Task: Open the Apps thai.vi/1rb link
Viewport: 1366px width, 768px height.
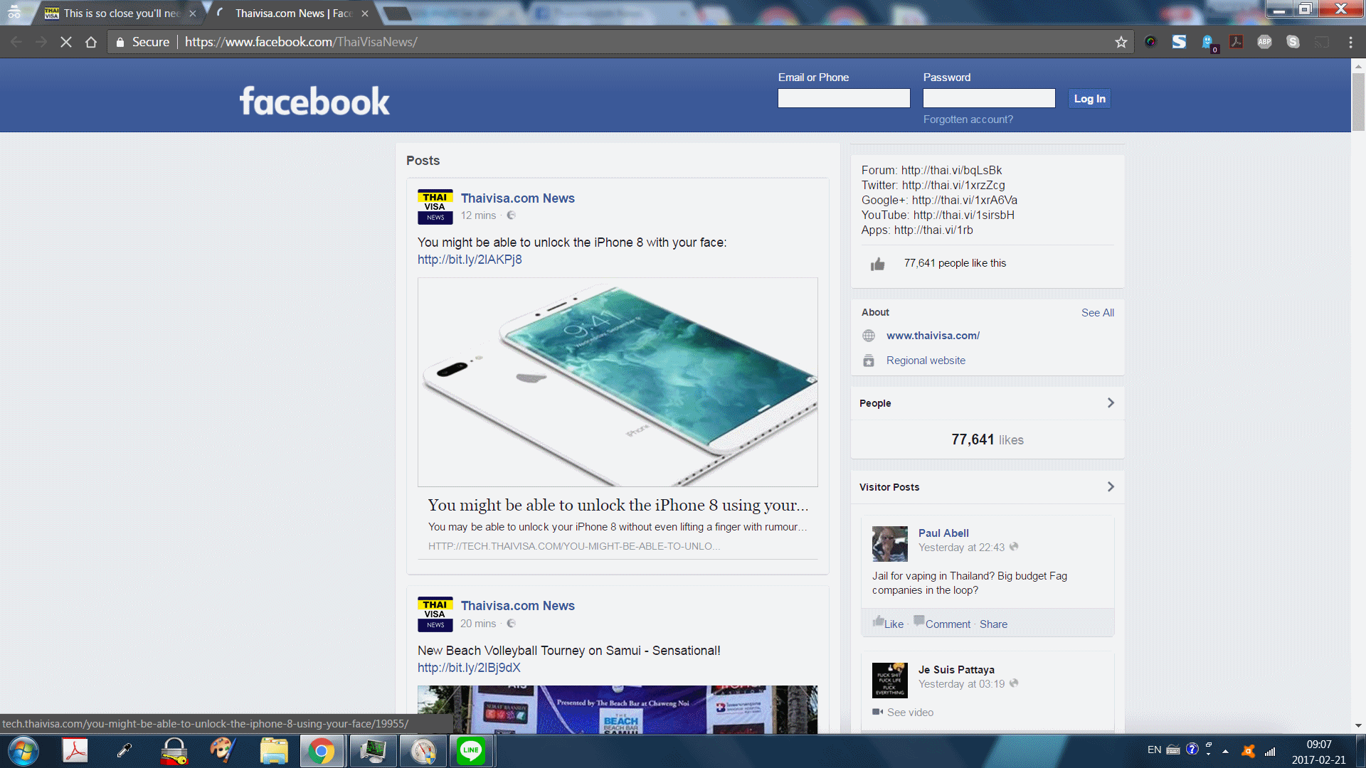Action: tap(933, 230)
